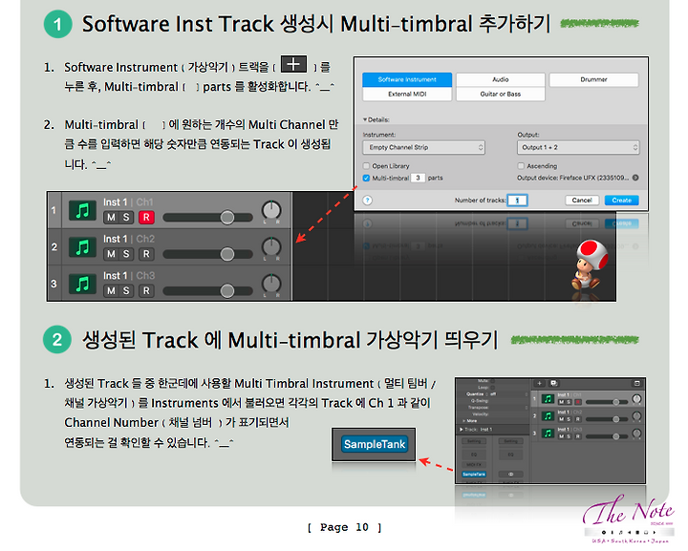Click the enlarged SampleTank instrument button
This screenshot has width=688, height=551.
(375, 444)
